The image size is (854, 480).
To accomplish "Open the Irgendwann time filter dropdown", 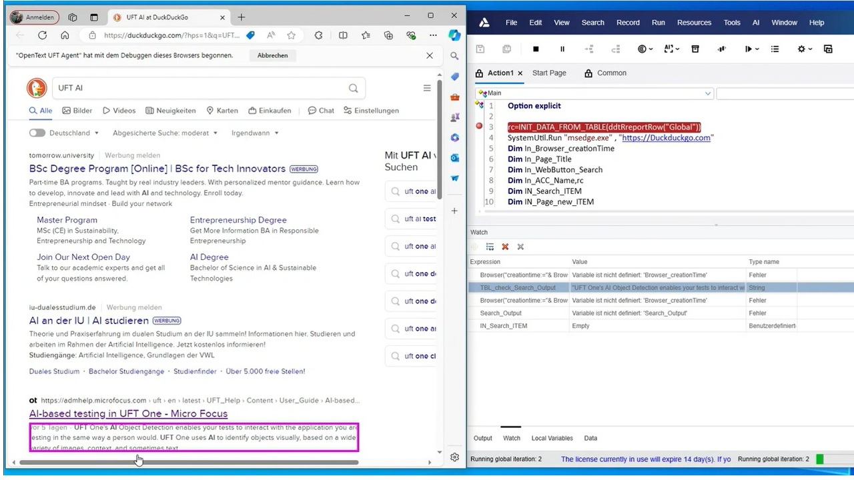I will [254, 133].
